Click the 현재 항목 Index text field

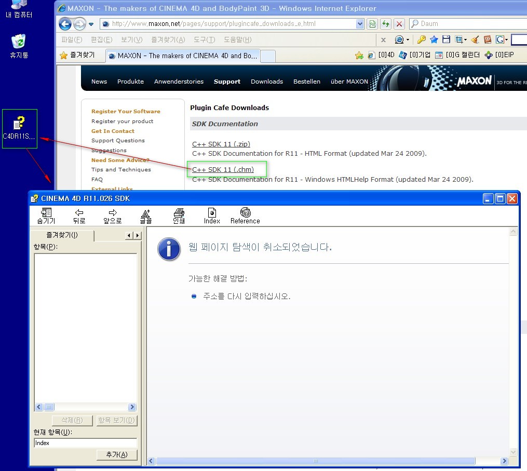[85, 443]
